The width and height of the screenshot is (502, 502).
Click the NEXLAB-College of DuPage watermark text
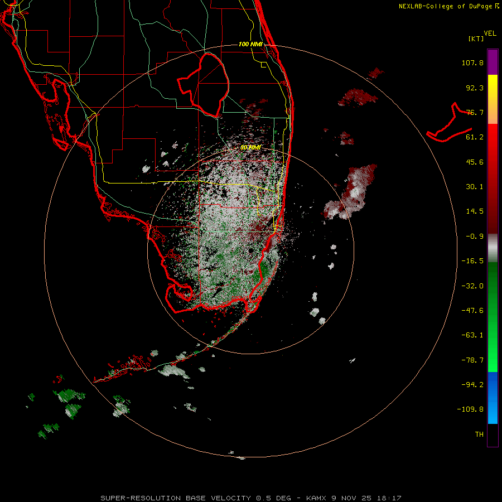click(448, 6)
